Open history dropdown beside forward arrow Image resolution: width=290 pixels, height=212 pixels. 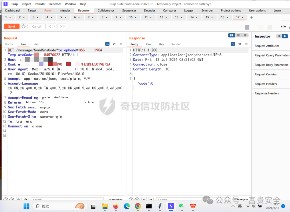[x=65, y=26]
